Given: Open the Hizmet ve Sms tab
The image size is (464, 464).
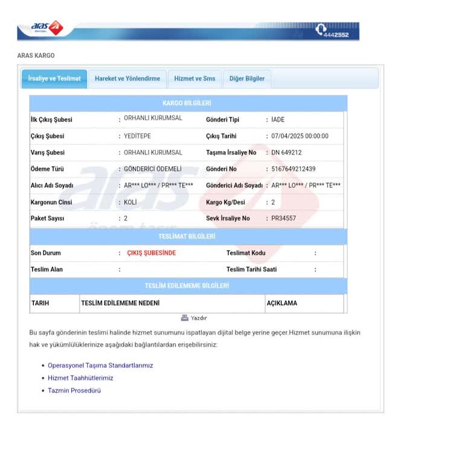Looking at the screenshot, I should 195,79.
